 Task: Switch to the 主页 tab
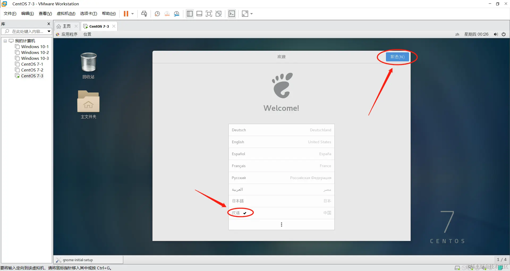tap(64, 26)
